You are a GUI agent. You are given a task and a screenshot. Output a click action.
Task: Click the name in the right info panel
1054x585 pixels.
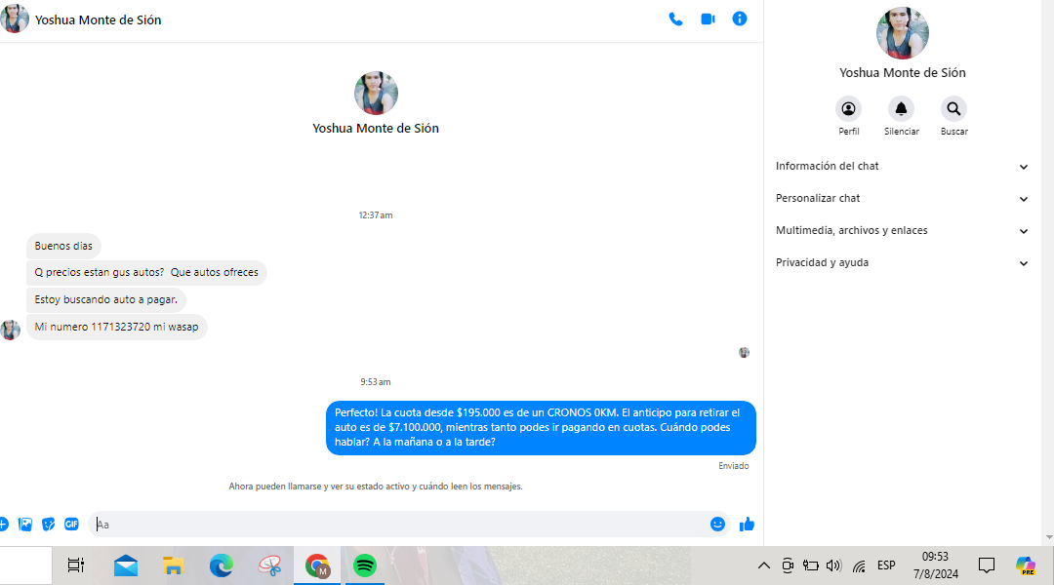point(902,72)
